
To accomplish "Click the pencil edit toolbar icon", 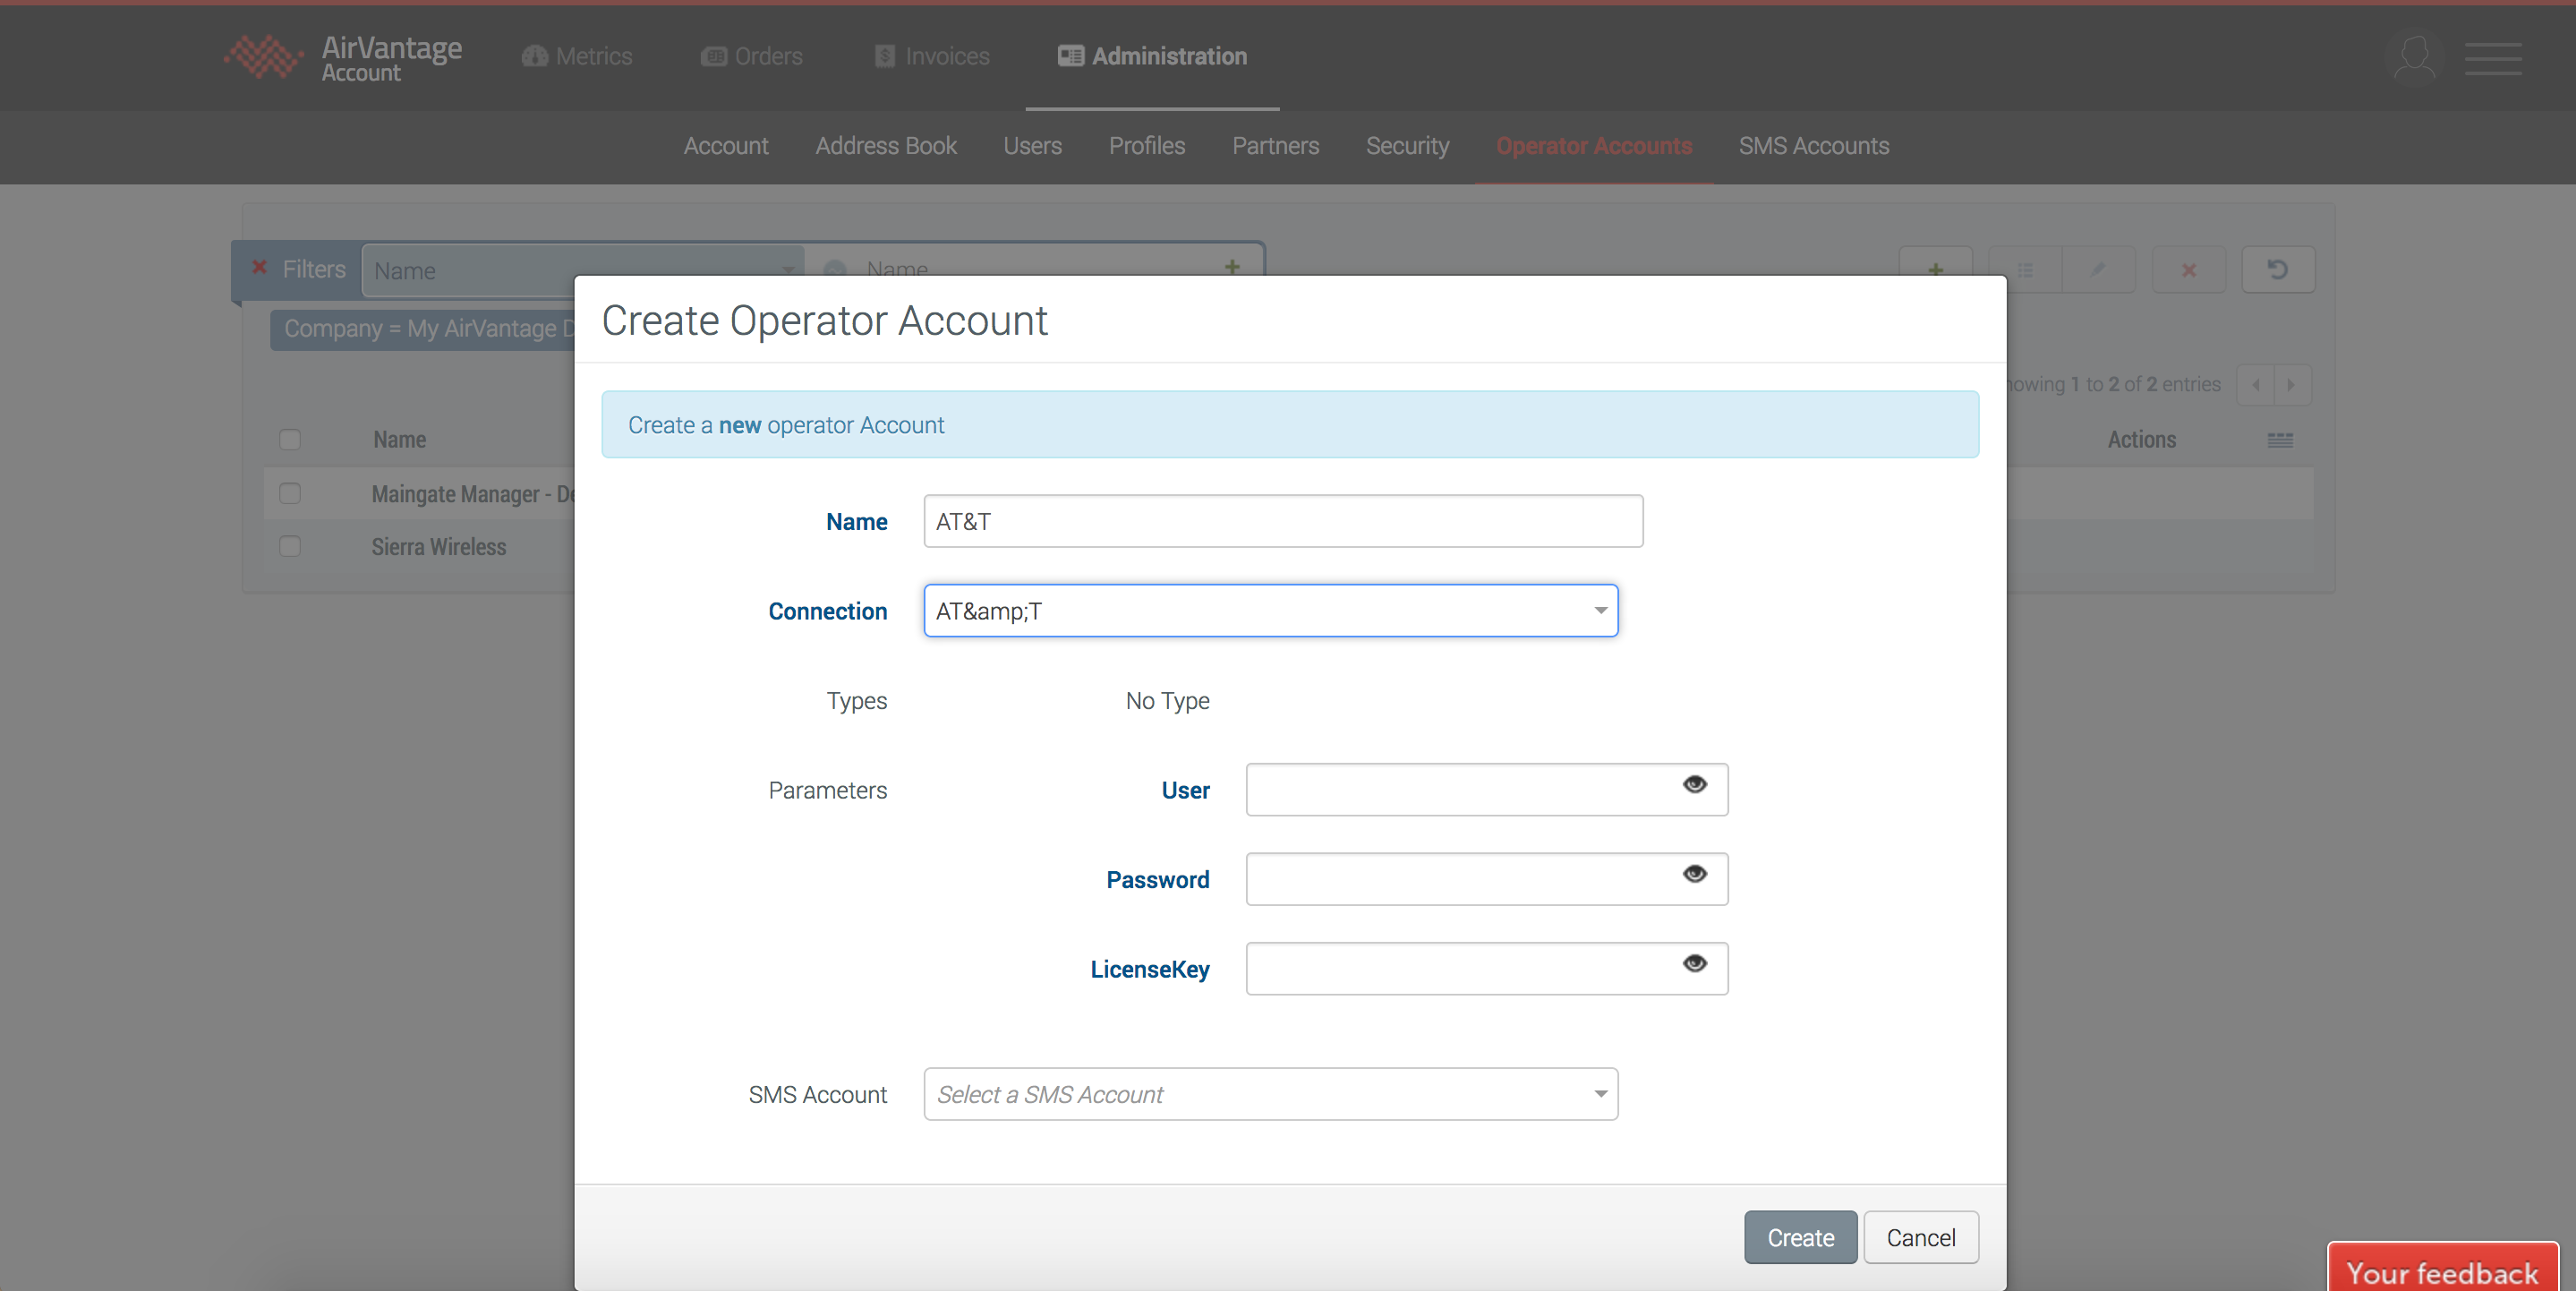I will (x=2098, y=270).
